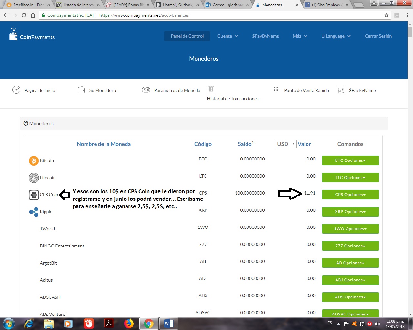The height and width of the screenshot is (330, 413).
Task: Sort by the Código column header
Action: (203, 144)
